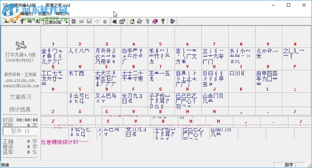
Task: Open the 编辑(E) menu
Action: click(x=27, y=13)
